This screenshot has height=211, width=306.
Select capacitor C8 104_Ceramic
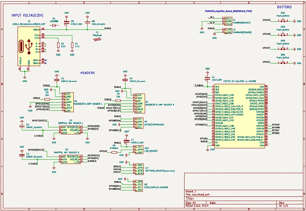coord(87,23)
